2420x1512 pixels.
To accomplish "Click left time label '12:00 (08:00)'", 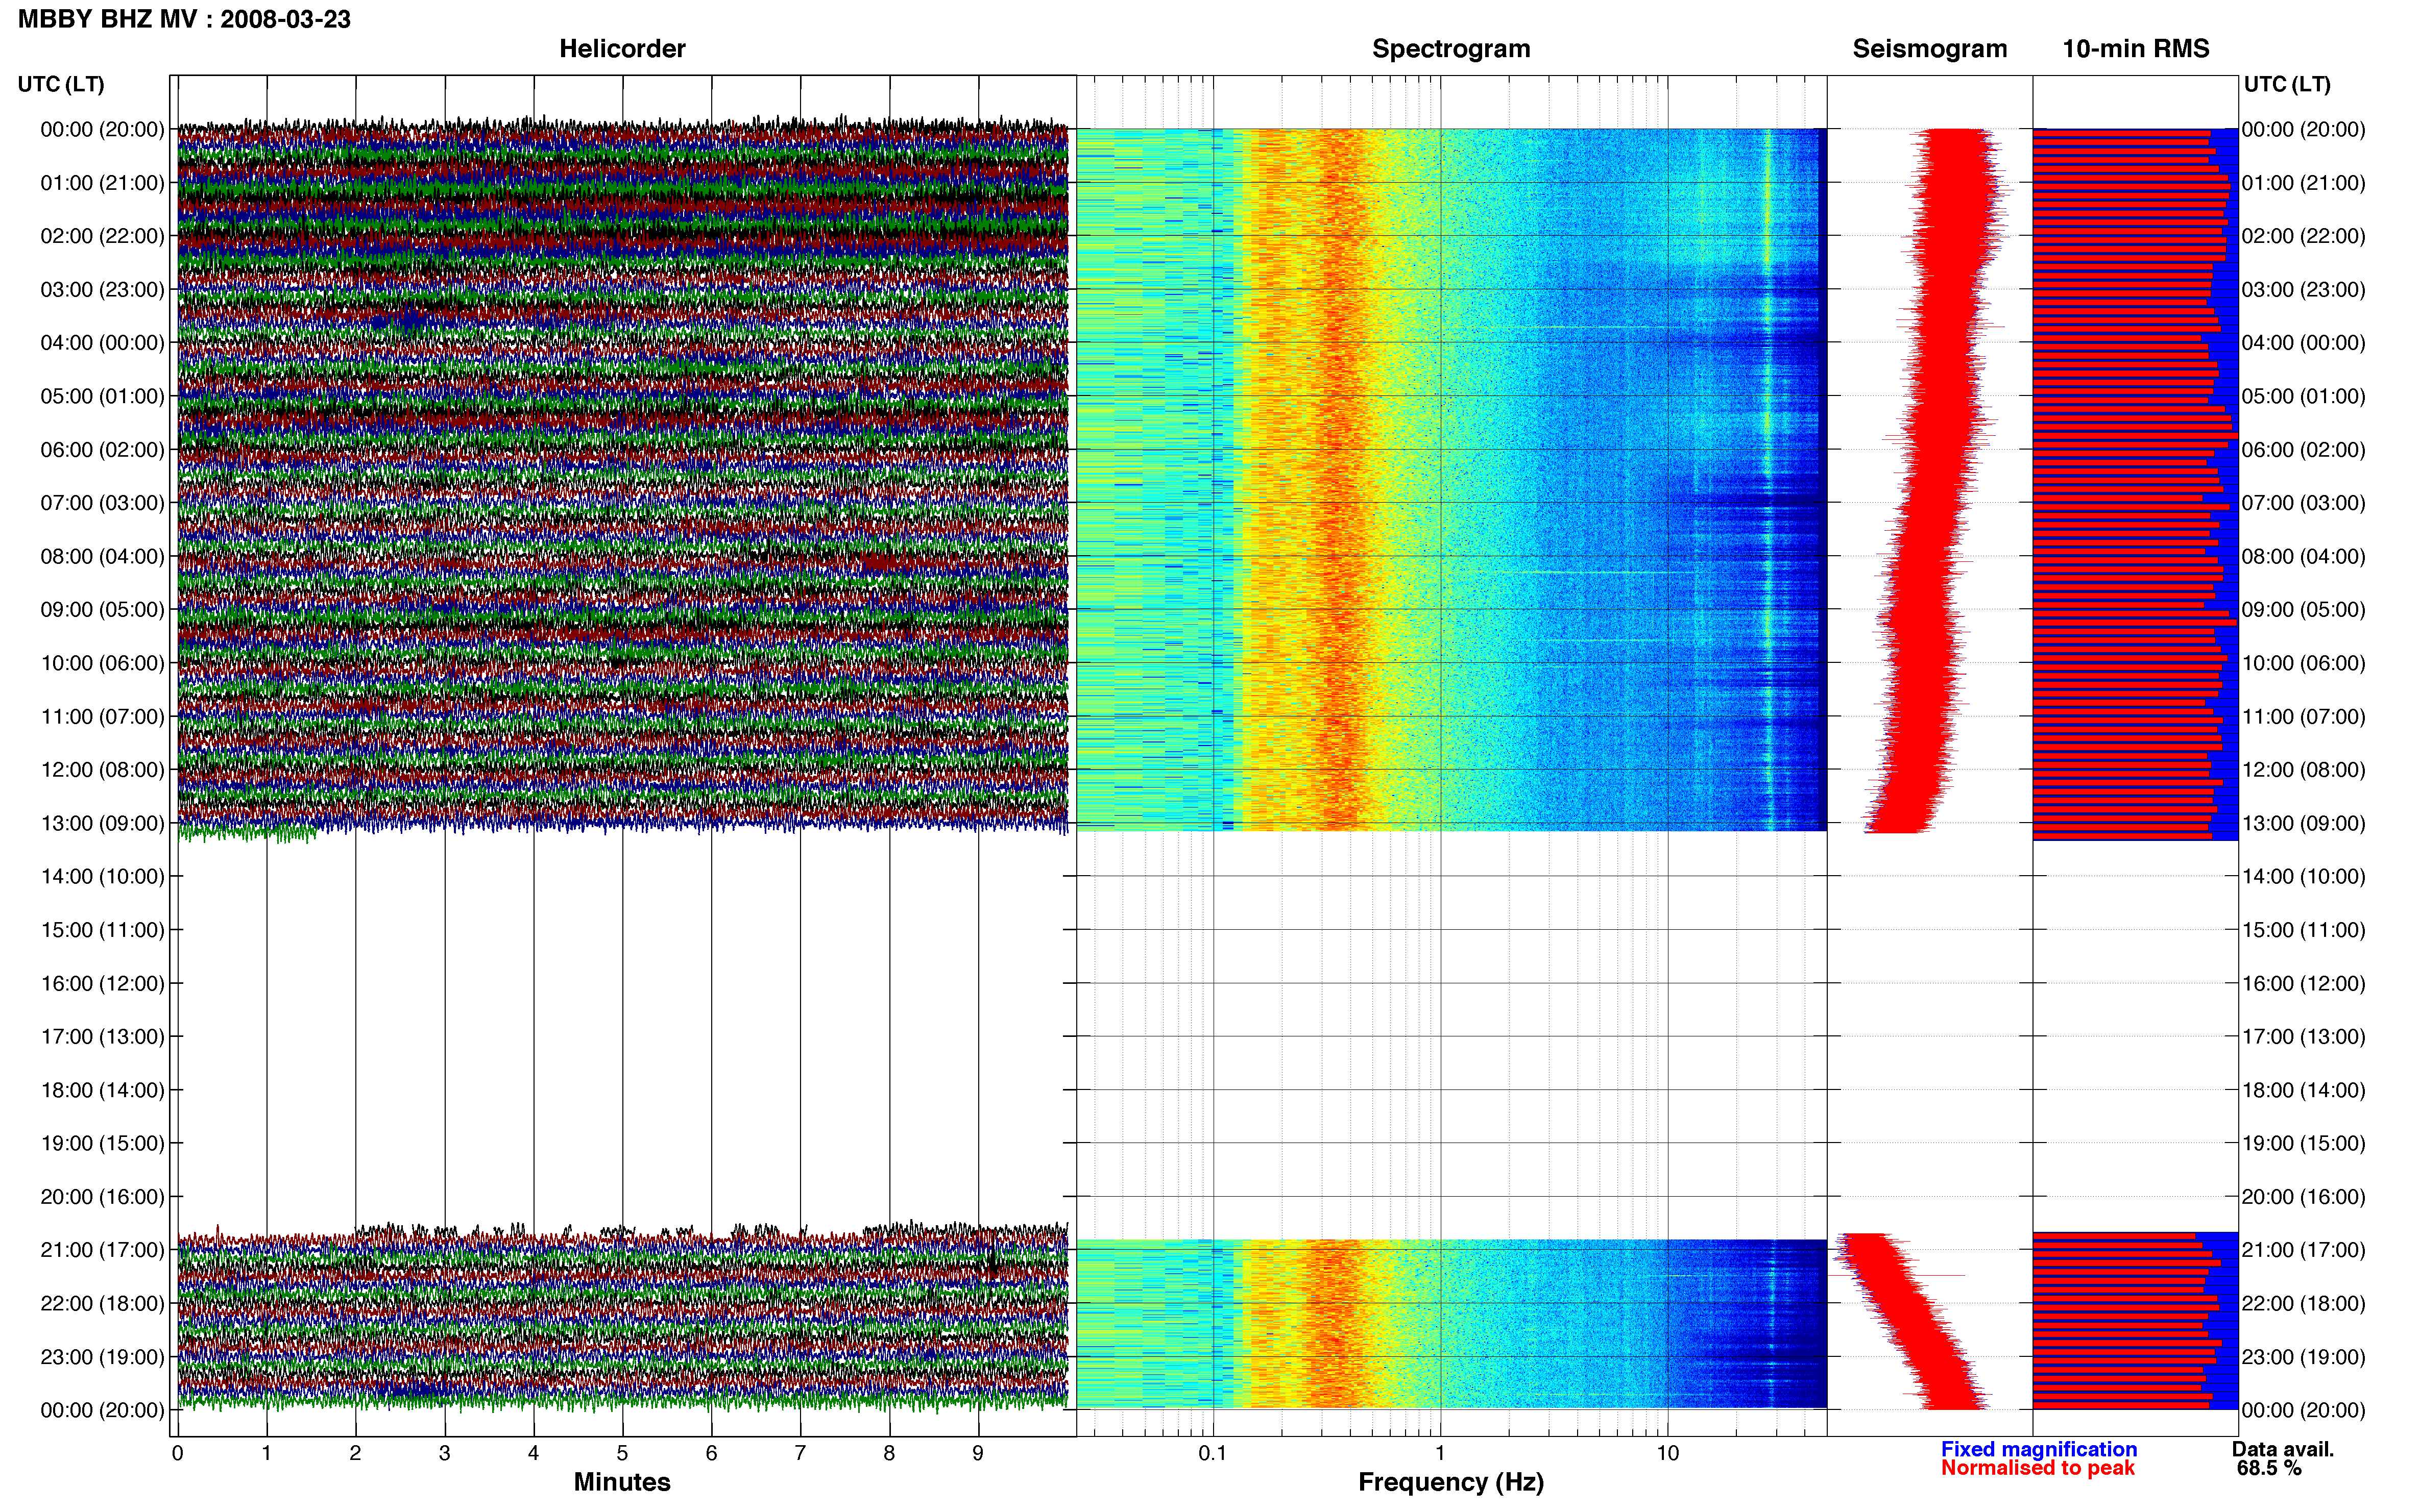I will pos(103,770).
